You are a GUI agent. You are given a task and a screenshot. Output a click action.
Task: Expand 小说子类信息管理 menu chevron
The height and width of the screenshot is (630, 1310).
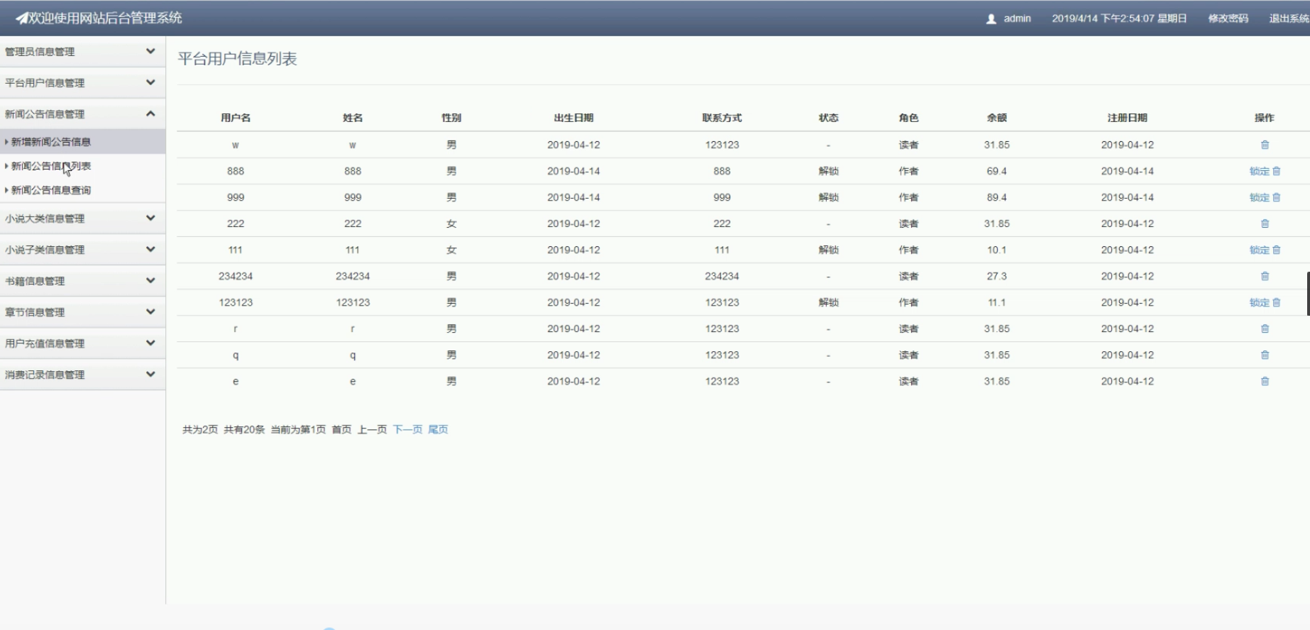click(x=150, y=249)
